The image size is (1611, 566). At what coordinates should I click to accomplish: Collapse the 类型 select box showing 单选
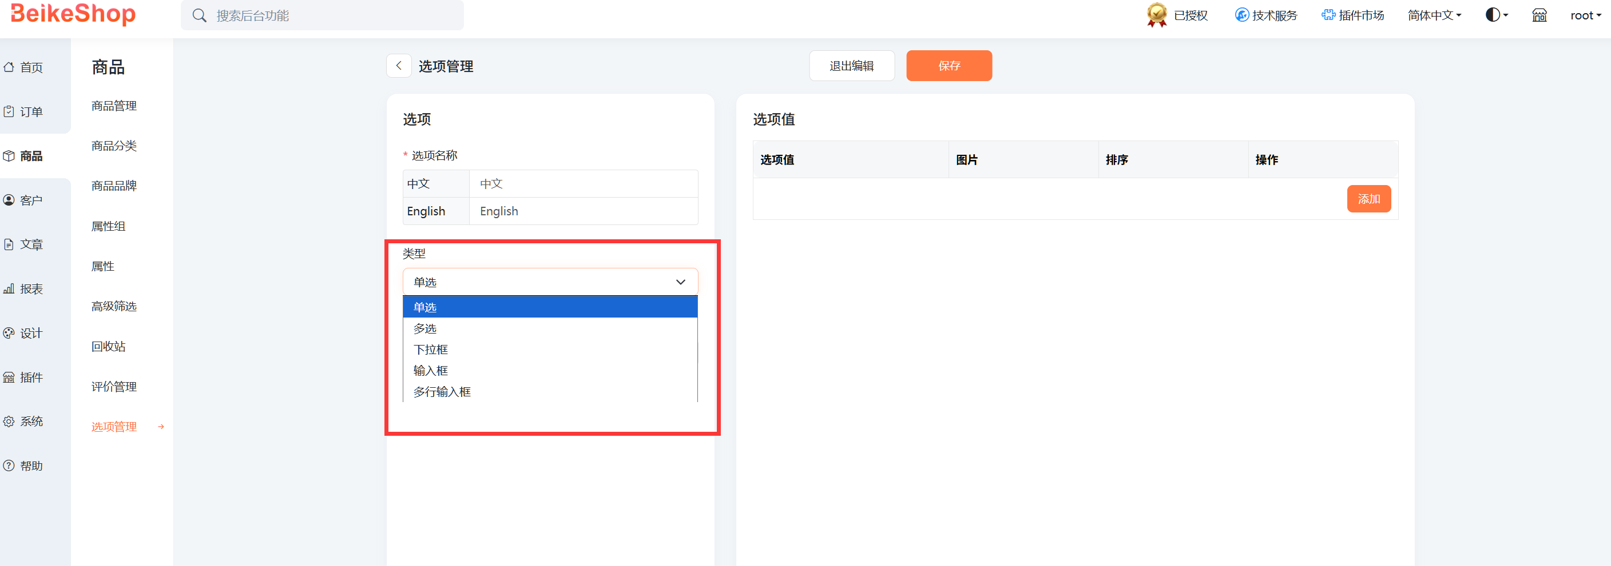[x=550, y=282]
